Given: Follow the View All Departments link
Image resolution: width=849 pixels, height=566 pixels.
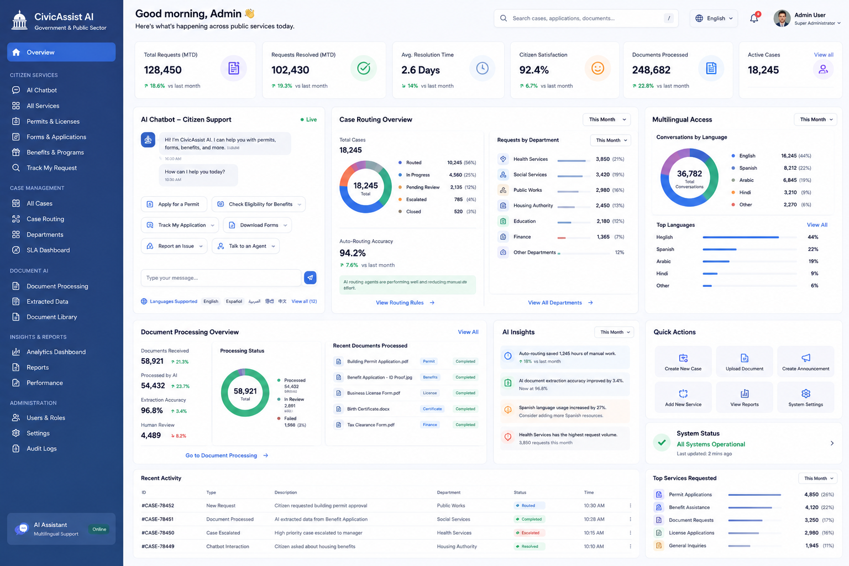Looking at the screenshot, I should tap(560, 303).
